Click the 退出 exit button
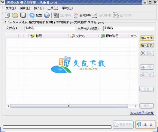158x132 pixels. click(146, 124)
